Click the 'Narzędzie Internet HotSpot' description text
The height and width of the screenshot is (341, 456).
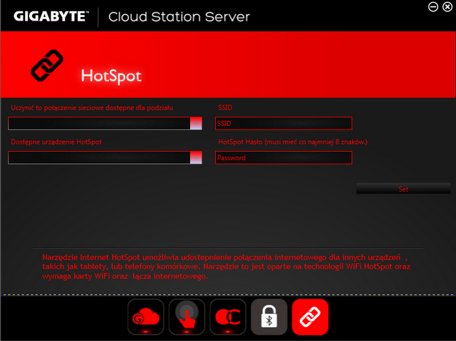(227, 267)
